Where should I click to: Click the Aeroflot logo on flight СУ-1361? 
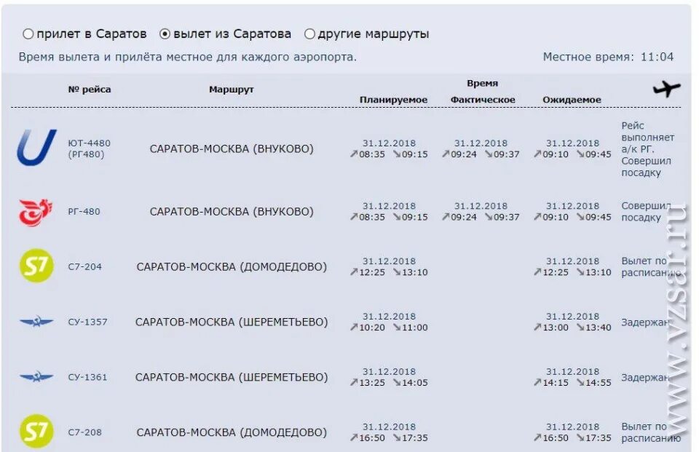36,377
